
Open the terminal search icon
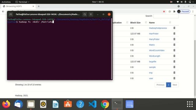pos(85,14)
